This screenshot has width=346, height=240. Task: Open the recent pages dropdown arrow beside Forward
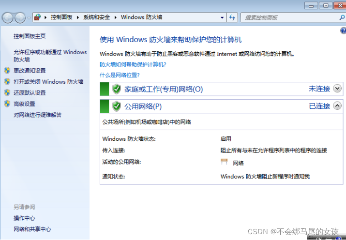29,18
